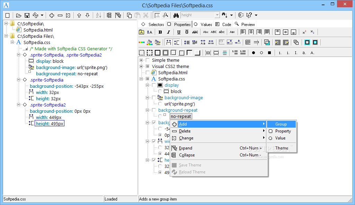
Task: Click the font family 'A' folder icon
Action: 141,32
